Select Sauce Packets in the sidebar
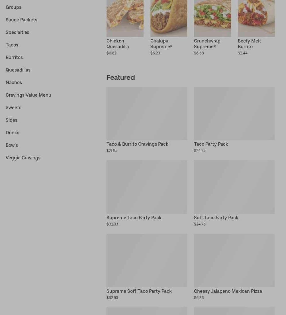The width and height of the screenshot is (286, 315). 21,20
